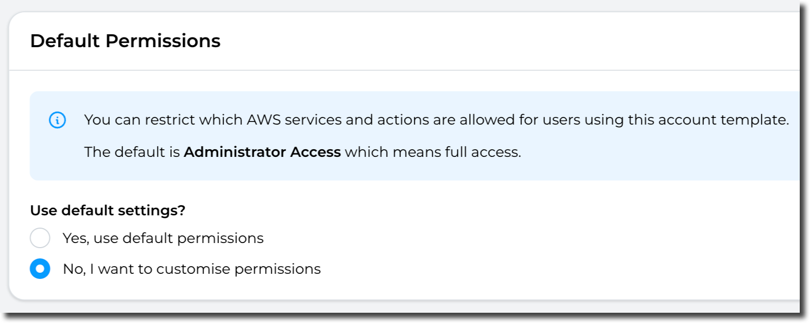Click the word "restrict" in the info banner
Screen dimensions: 810x323
pos(170,119)
